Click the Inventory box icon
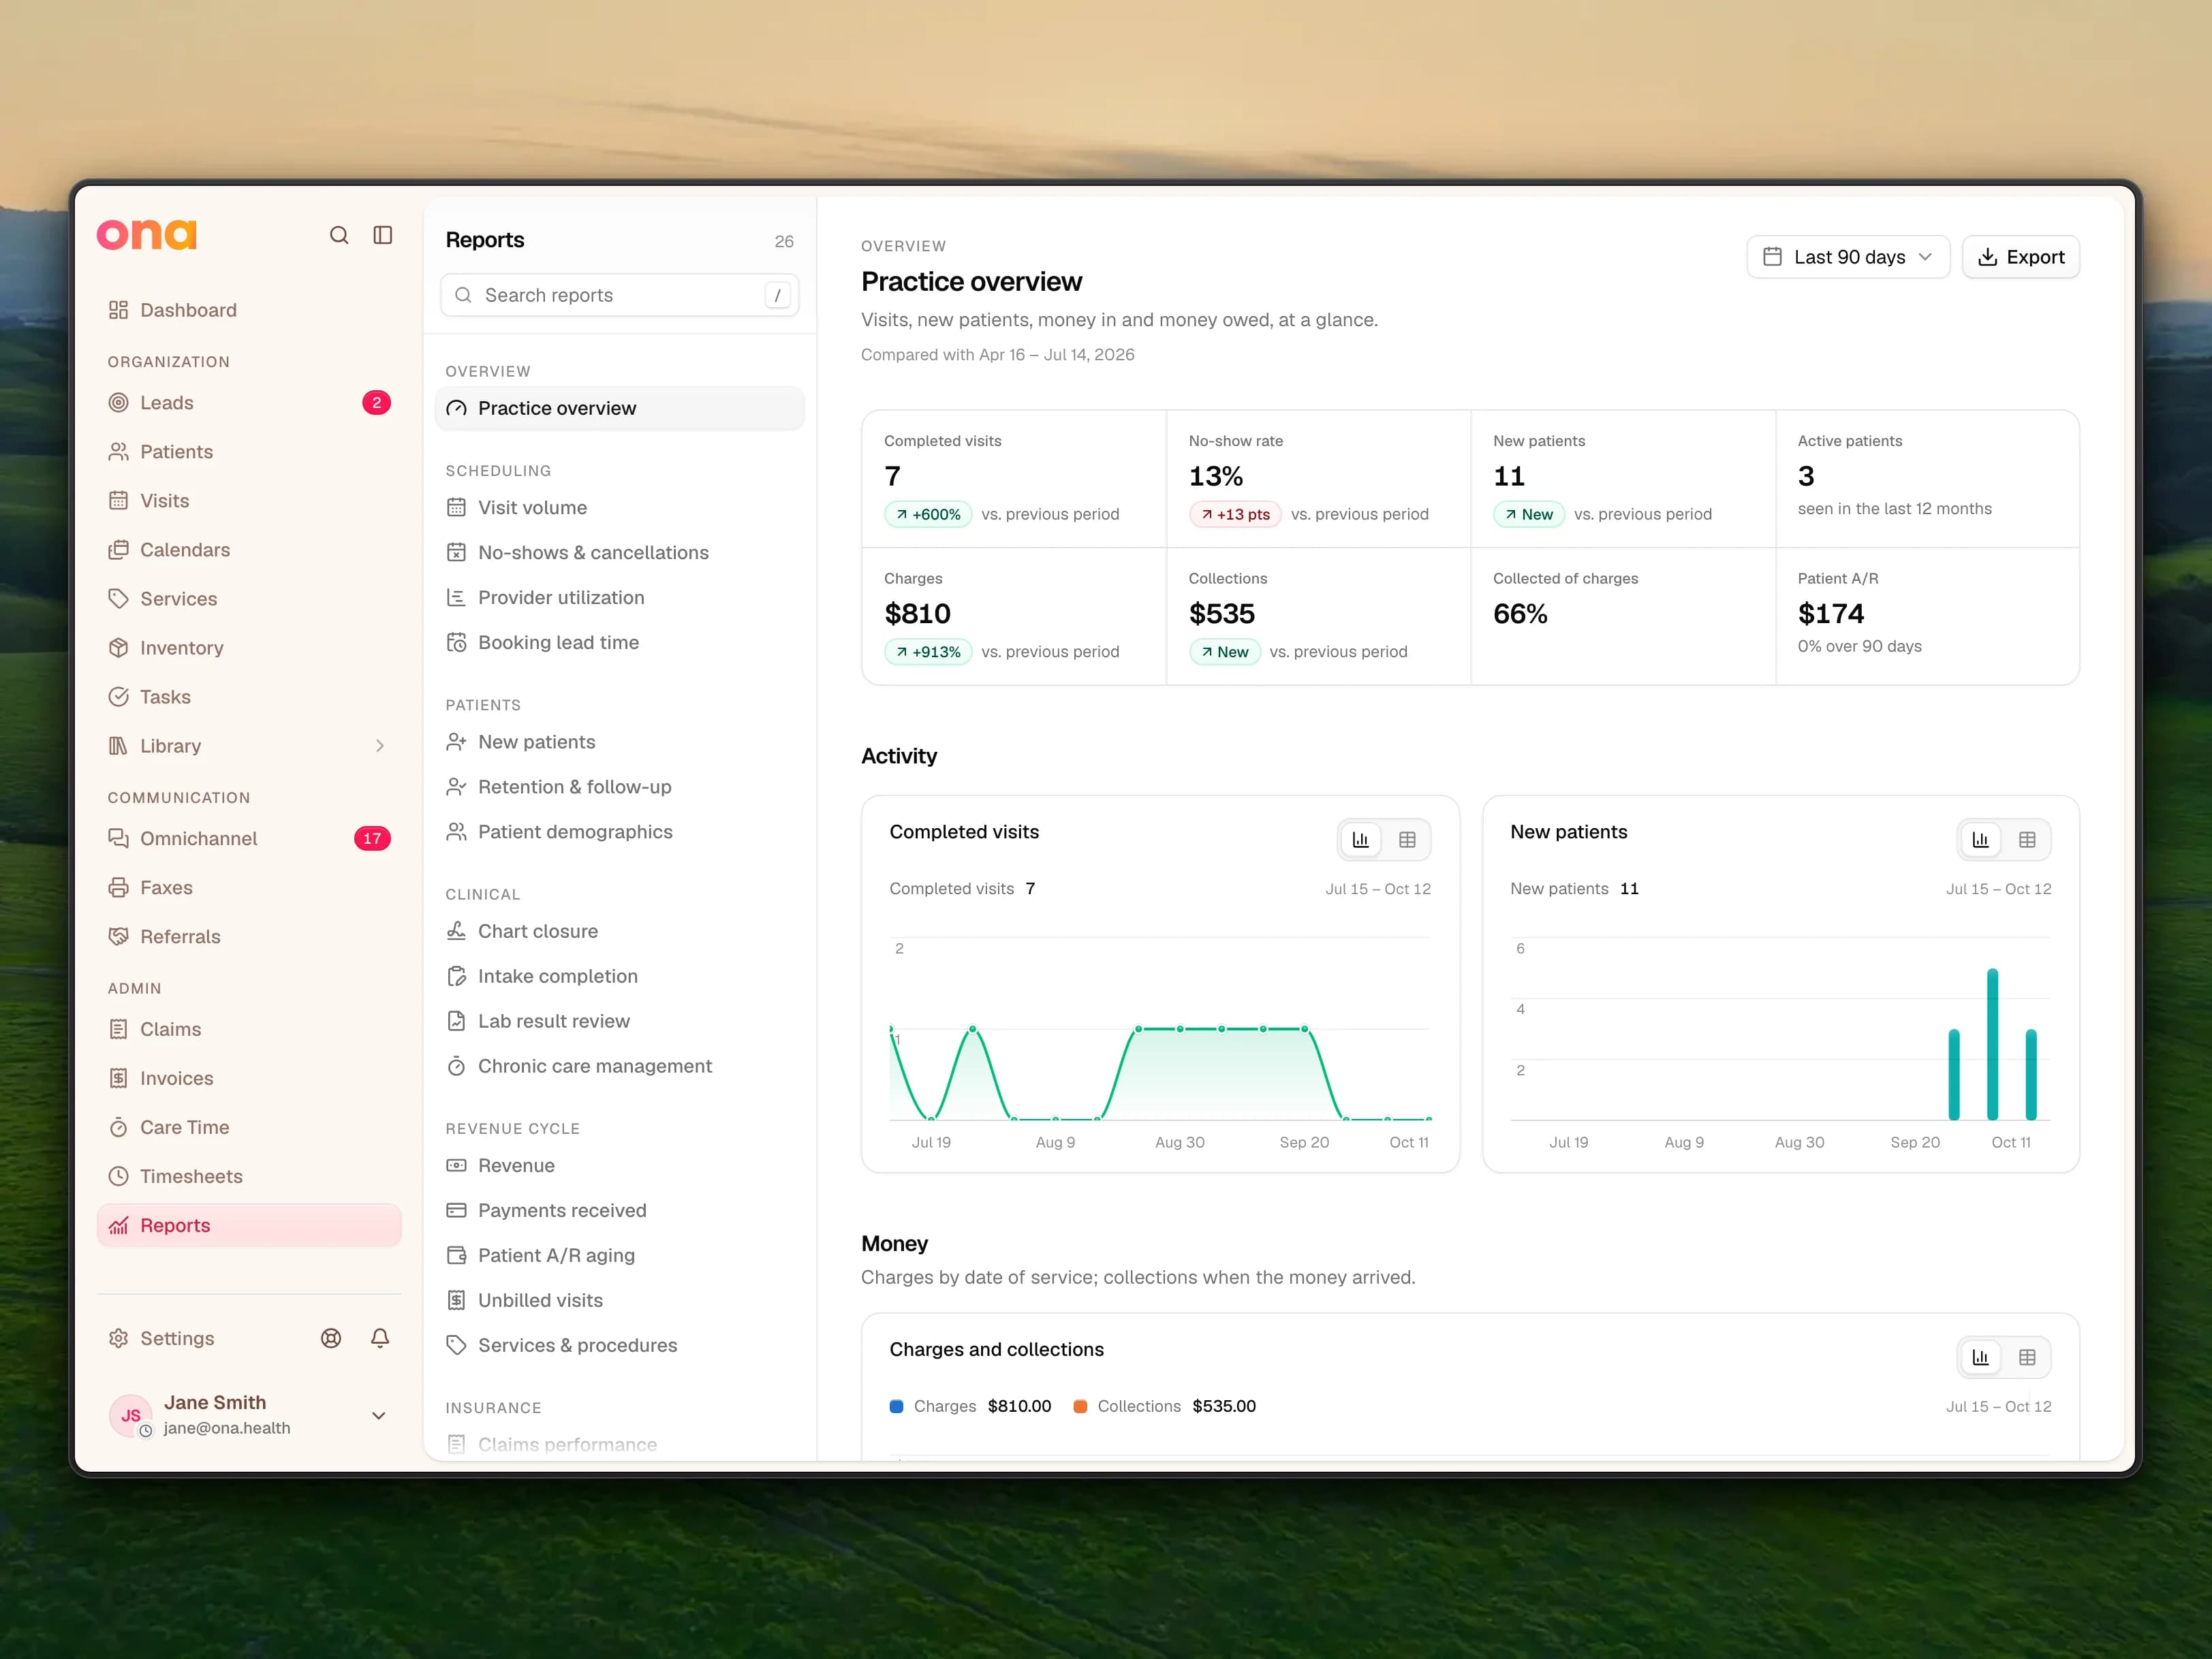This screenshot has width=2212, height=1659. coord(118,648)
